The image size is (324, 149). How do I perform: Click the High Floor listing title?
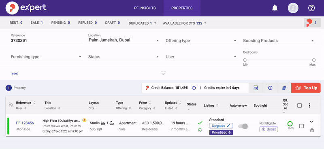click(62, 121)
